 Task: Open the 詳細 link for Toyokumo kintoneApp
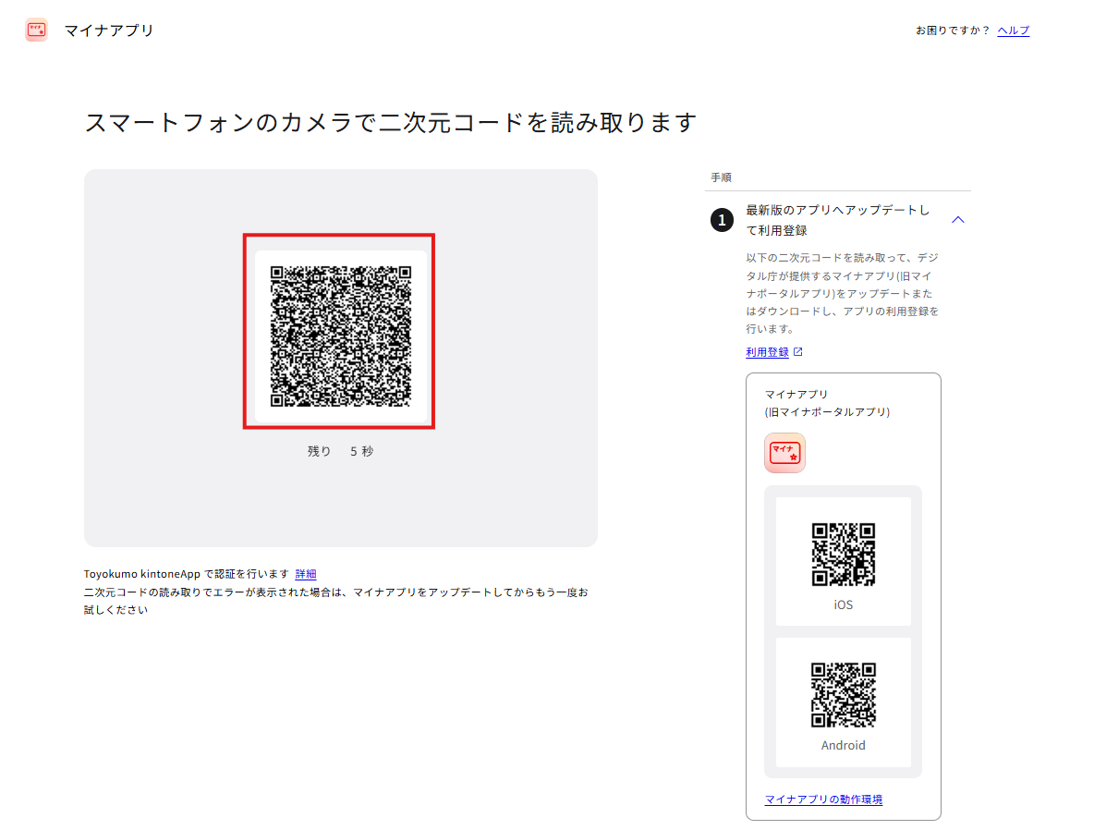306,574
